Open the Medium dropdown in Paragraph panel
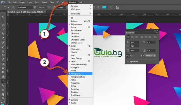The height and width of the screenshot is (105, 181). (150, 56)
